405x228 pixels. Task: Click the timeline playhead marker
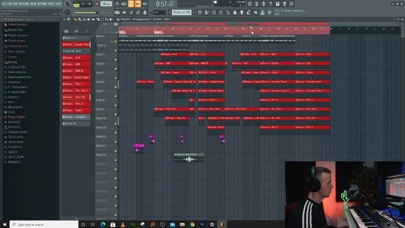pos(251,28)
